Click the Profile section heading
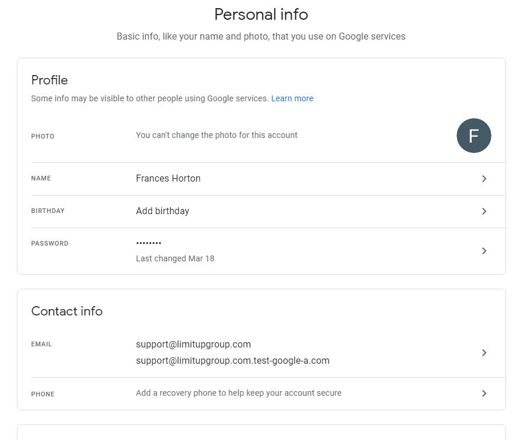 tap(49, 80)
